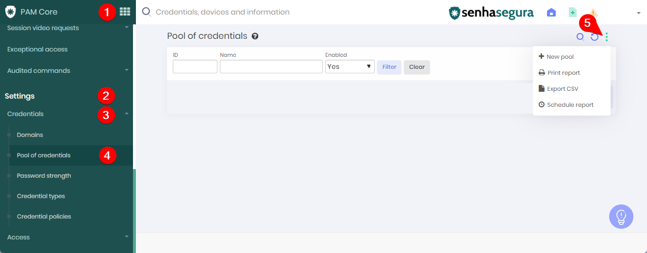Click the Clear button
This screenshot has width=647, height=253.
(x=417, y=67)
